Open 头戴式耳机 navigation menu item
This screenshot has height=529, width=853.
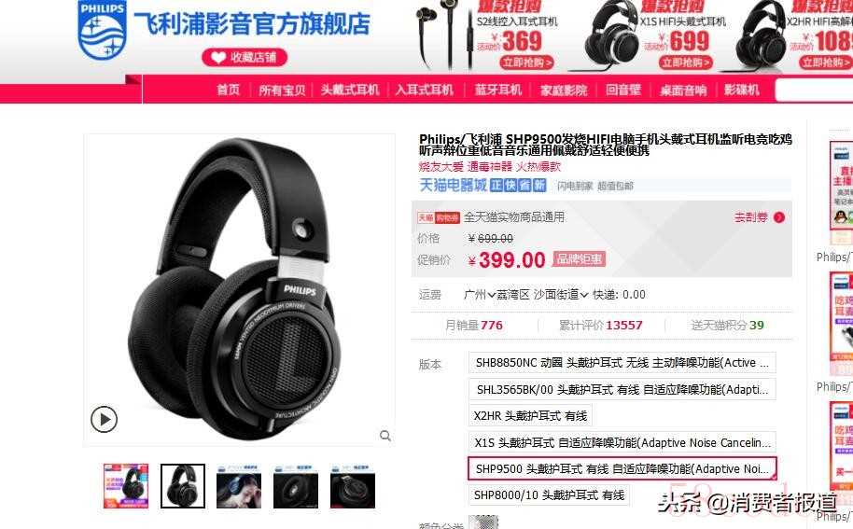[350, 90]
